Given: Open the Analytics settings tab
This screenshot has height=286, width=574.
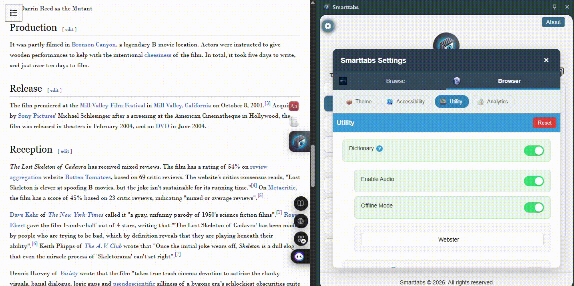Looking at the screenshot, I should click(x=492, y=102).
